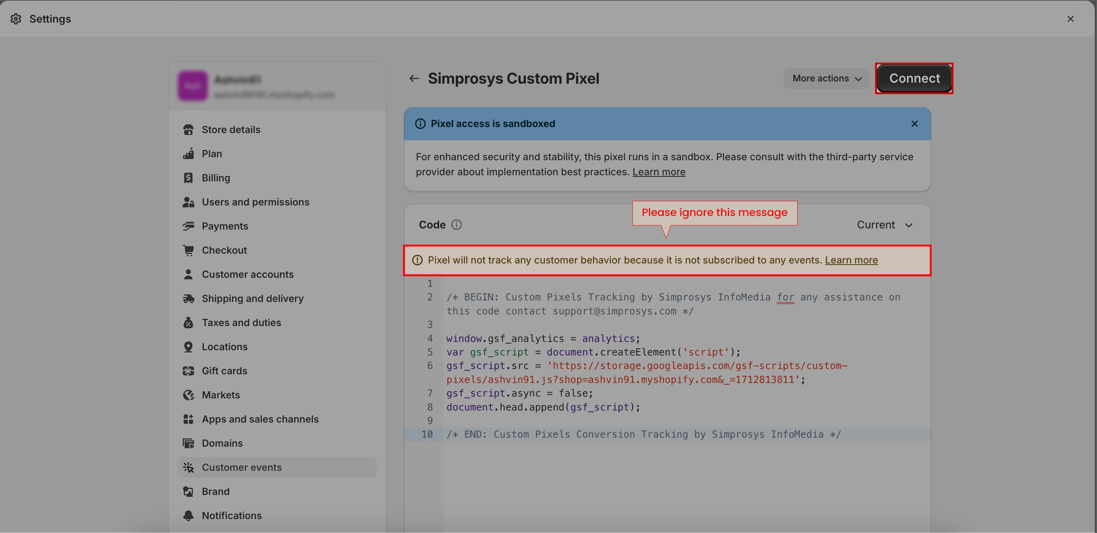Click the Store details shop icon

(188, 130)
